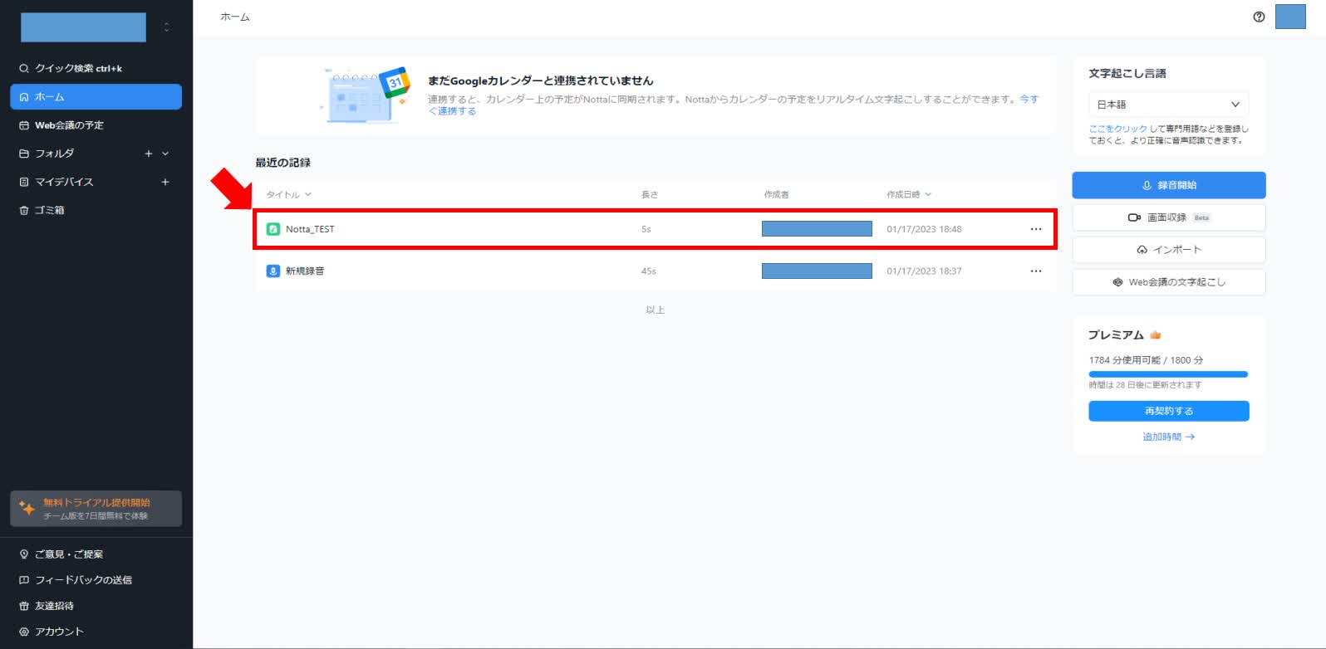The width and height of the screenshot is (1326, 649).
Task: Sort by タイトル column header
Action: 288,194
